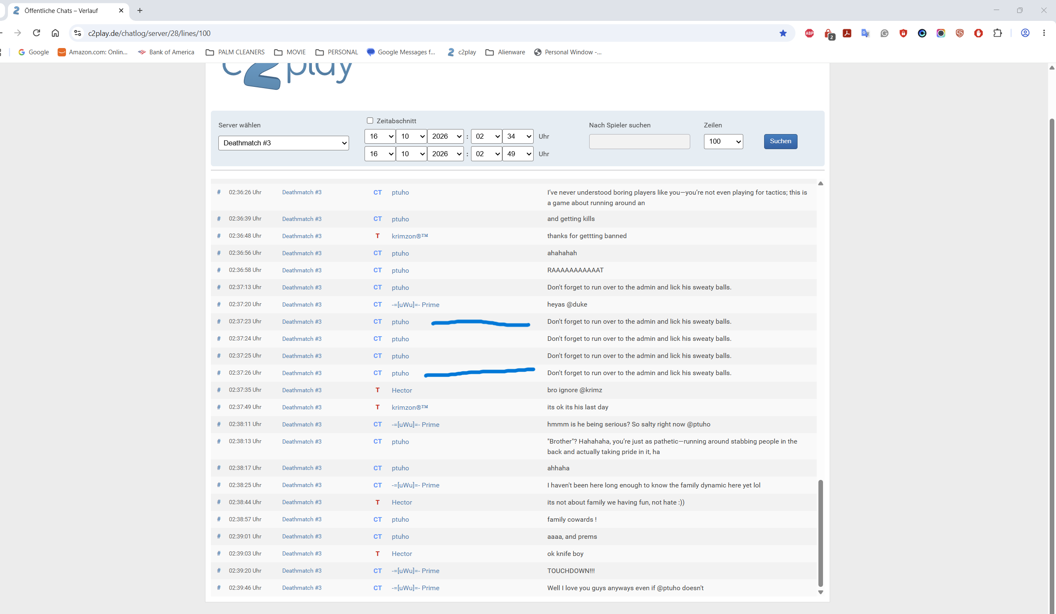Screen dimensions: 1056x614
Task: Open Google bookmark in bookmarks bar
Action: tap(33, 52)
